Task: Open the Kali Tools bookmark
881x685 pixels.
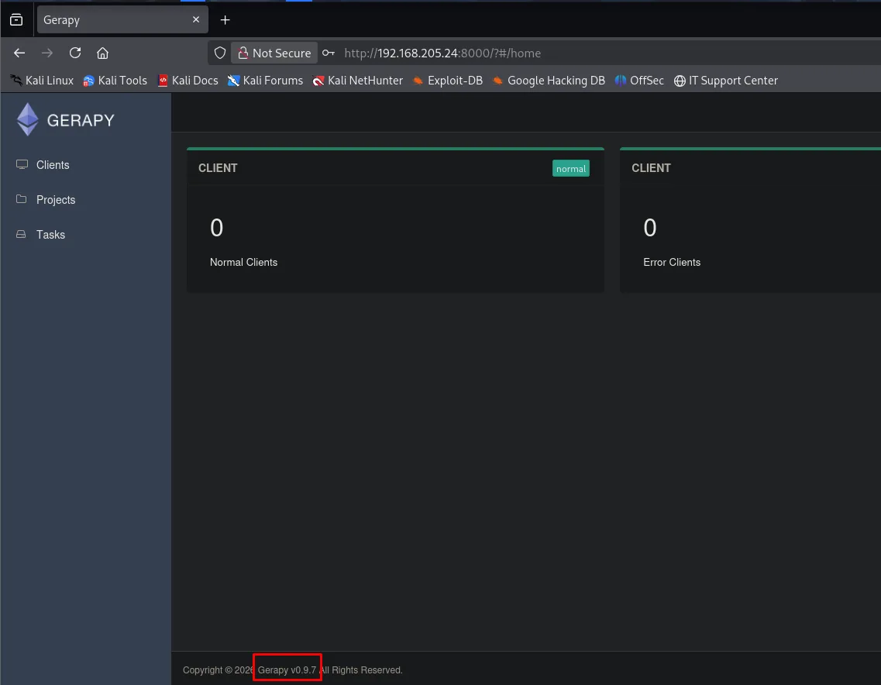Action: 115,81
